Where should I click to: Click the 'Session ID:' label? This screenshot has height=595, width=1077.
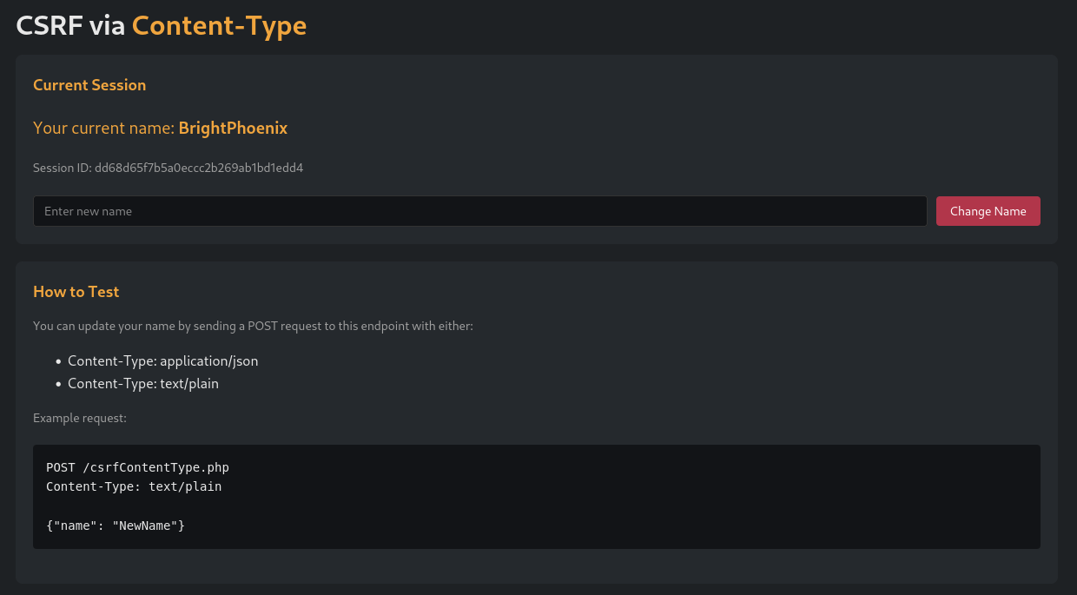coord(62,168)
